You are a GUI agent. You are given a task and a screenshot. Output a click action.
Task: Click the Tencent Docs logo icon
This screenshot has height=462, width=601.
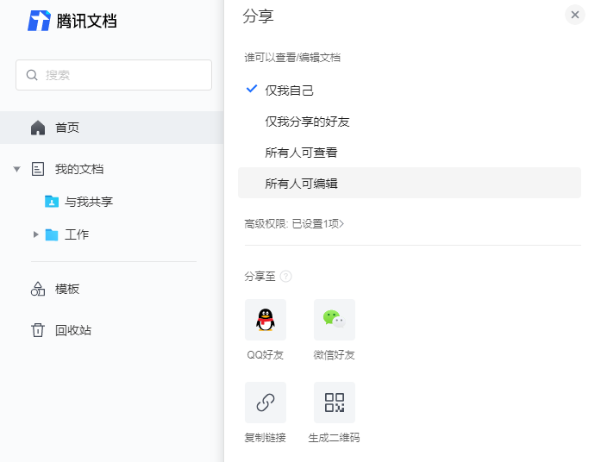[40, 21]
